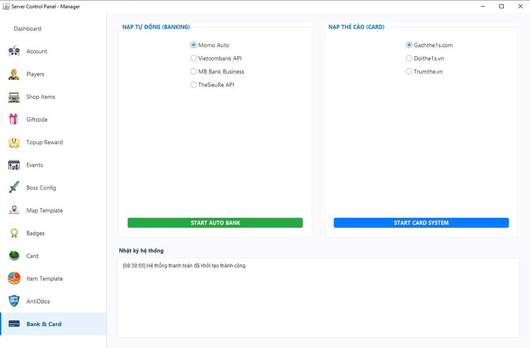Minimize the Server Control Panel window
530x348 pixels.
pyautogui.click(x=482, y=6)
